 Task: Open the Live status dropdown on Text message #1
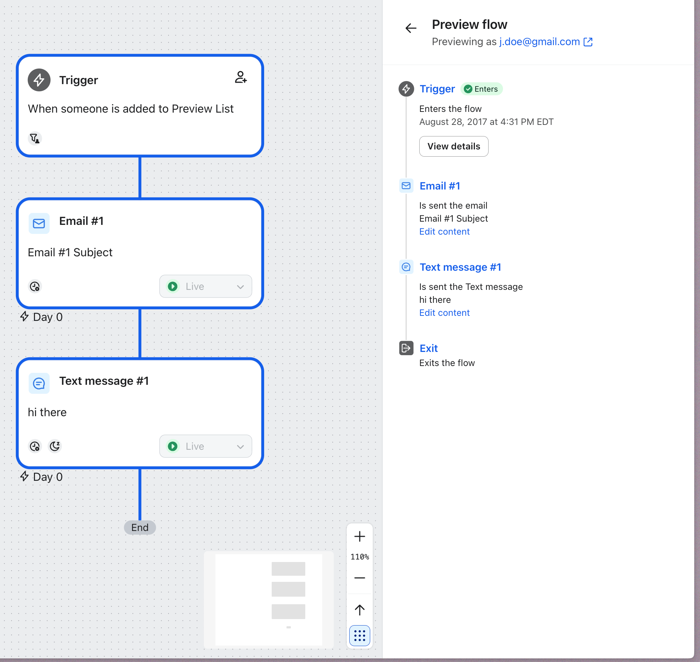[206, 446]
